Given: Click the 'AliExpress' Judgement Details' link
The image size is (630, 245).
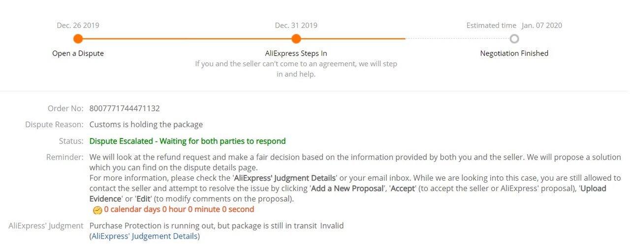Looking at the screenshot, I should tap(145, 236).
